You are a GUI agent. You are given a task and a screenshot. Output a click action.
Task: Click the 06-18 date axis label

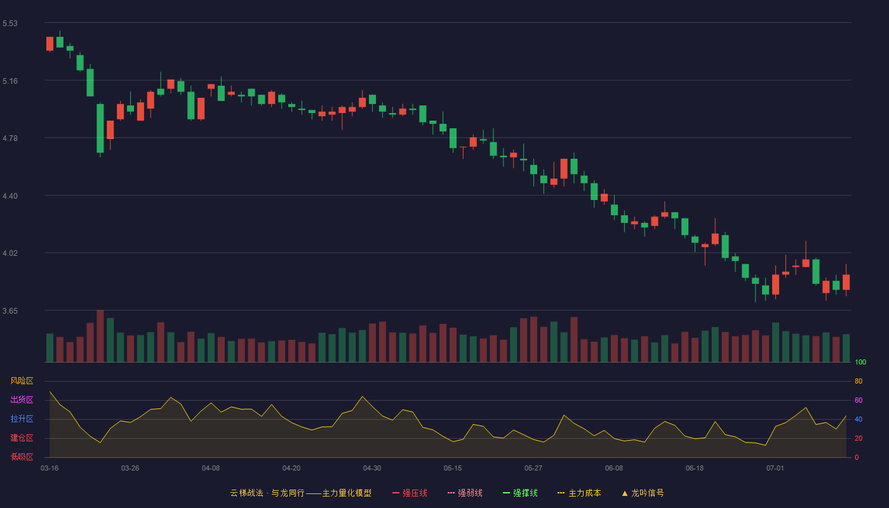(695, 468)
